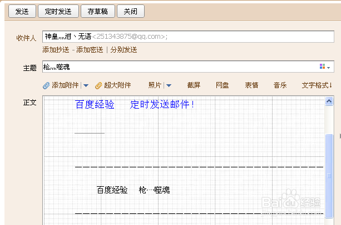Click 音乐 music option
The height and width of the screenshot is (225, 341).
(280, 85)
